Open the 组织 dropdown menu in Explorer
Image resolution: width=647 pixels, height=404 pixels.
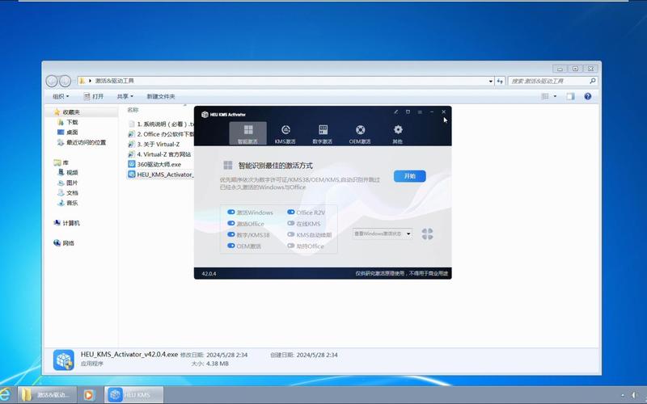click(x=61, y=96)
